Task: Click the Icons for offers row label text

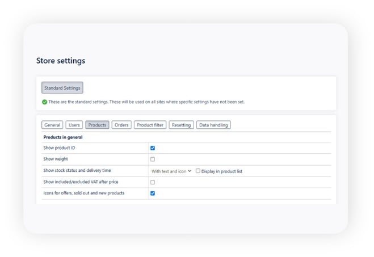Action: 83,193
